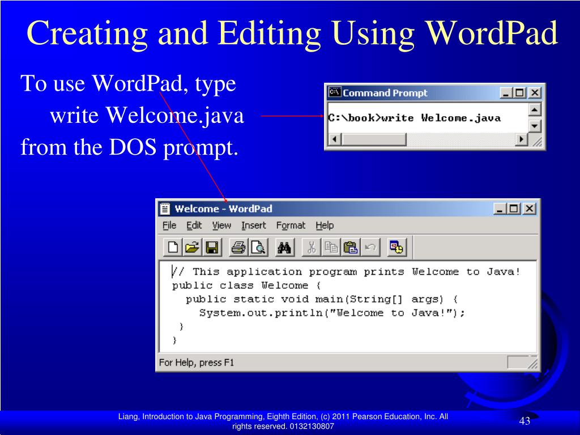The image size is (580, 435).
Task: Open the File menu in WordPad
Action: (169, 225)
